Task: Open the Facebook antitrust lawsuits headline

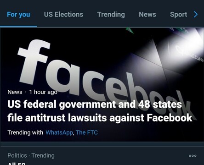Action: click(x=100, y=111)
